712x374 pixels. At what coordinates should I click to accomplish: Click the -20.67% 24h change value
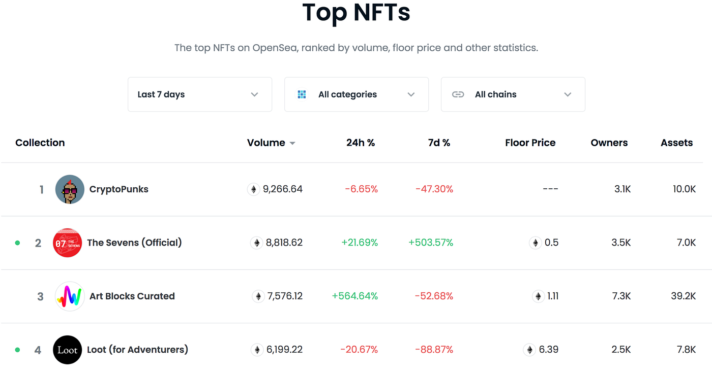tap(359, 350)
